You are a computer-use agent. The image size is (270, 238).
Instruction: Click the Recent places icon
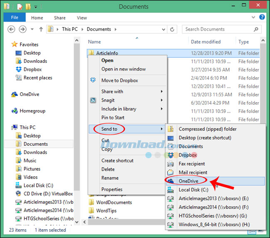pyautogui.click(x=18, y=78)
